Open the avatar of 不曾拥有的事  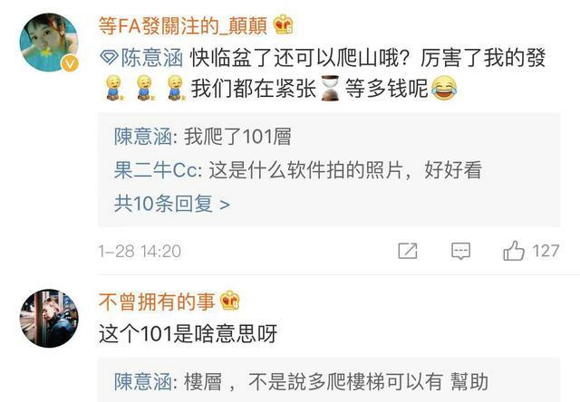[49, 318]
